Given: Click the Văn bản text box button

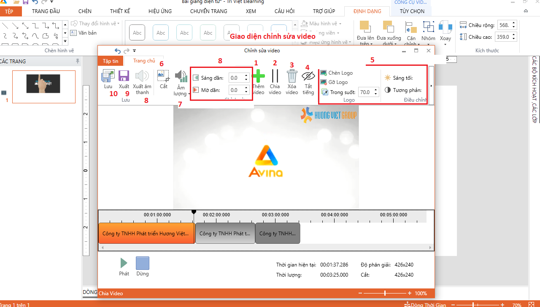Looking at the screenshot, I should [84, 33].
